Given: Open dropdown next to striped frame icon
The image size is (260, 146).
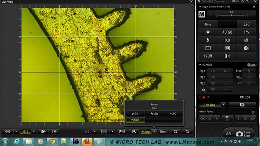Looking at the screenshot, I should pos(112,132).
